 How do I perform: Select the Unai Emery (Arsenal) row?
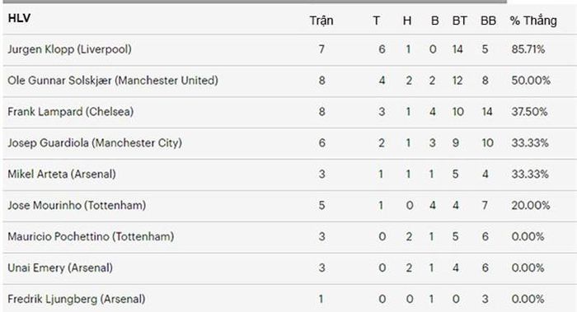coord(290,268)
